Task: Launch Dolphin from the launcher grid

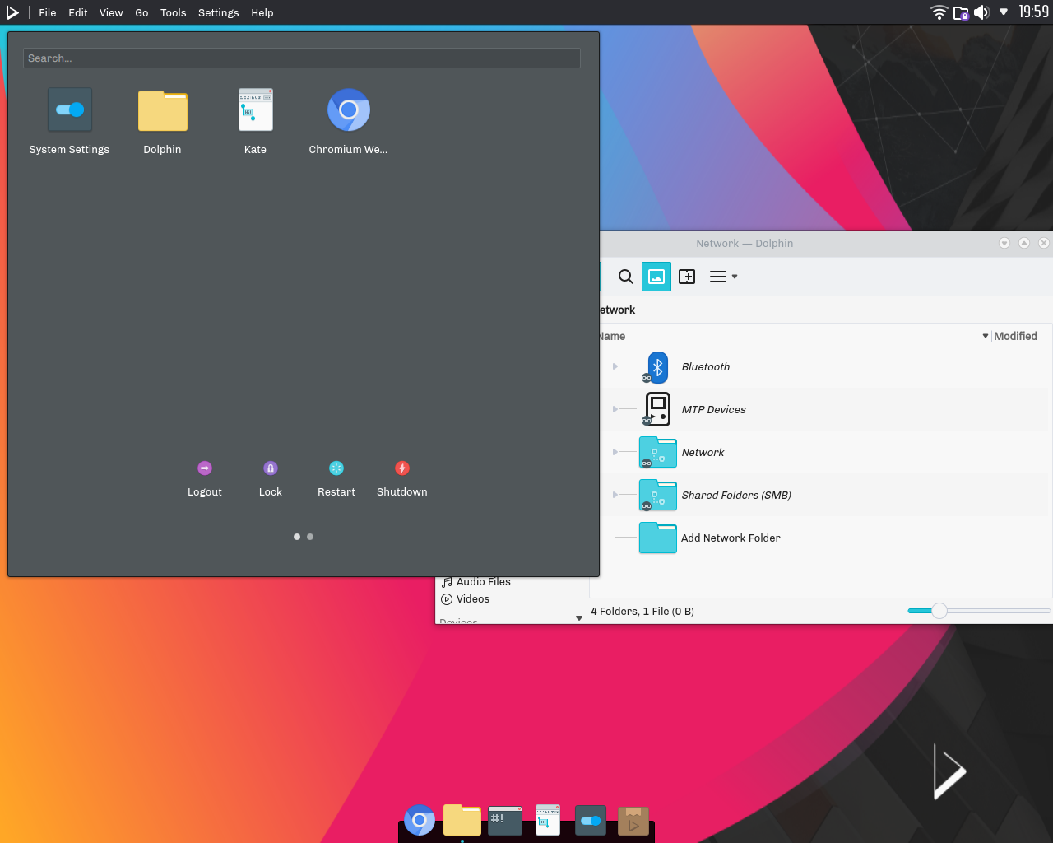Action: coord(162,121)
